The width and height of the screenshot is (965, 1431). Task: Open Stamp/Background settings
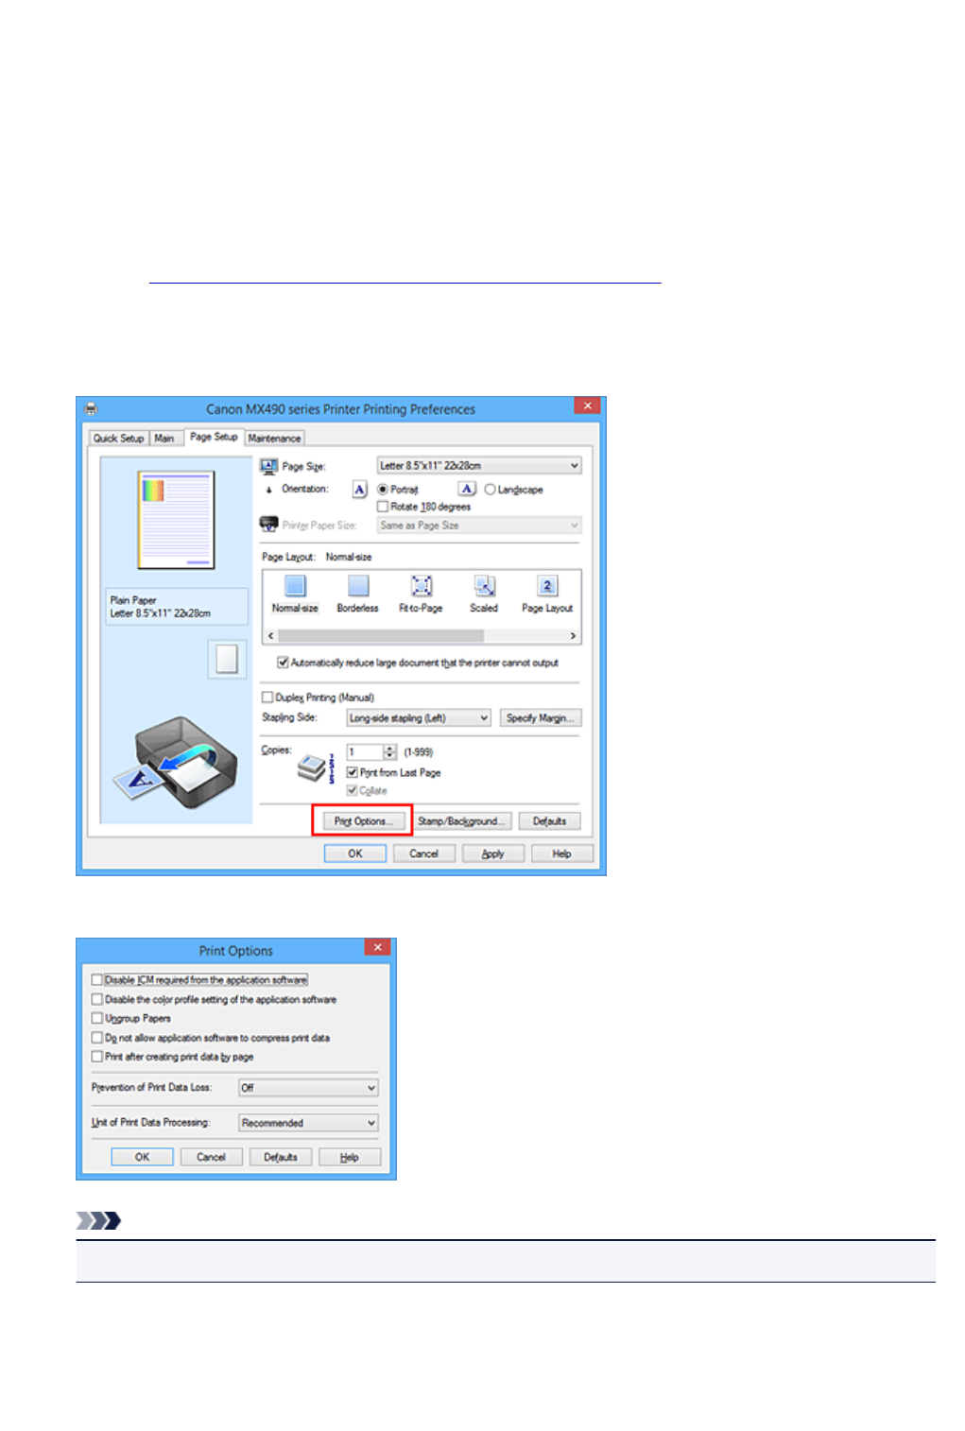coord(463,821)
